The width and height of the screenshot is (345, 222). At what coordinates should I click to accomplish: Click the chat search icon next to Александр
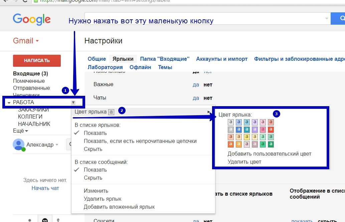pyautogui.click(x=69, y=145)
